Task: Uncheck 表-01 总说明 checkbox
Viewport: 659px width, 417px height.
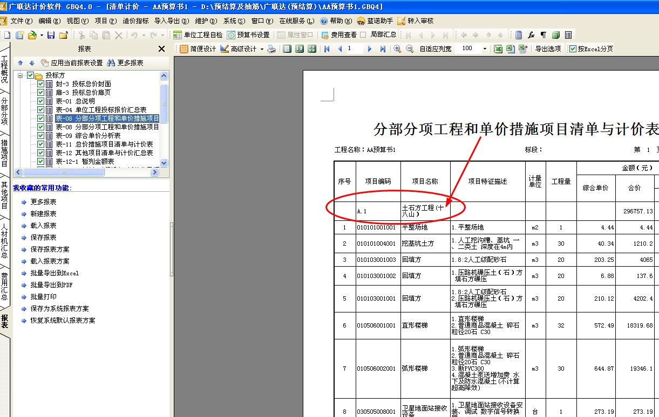Action: pyautogui.click(x=40, y=101)
